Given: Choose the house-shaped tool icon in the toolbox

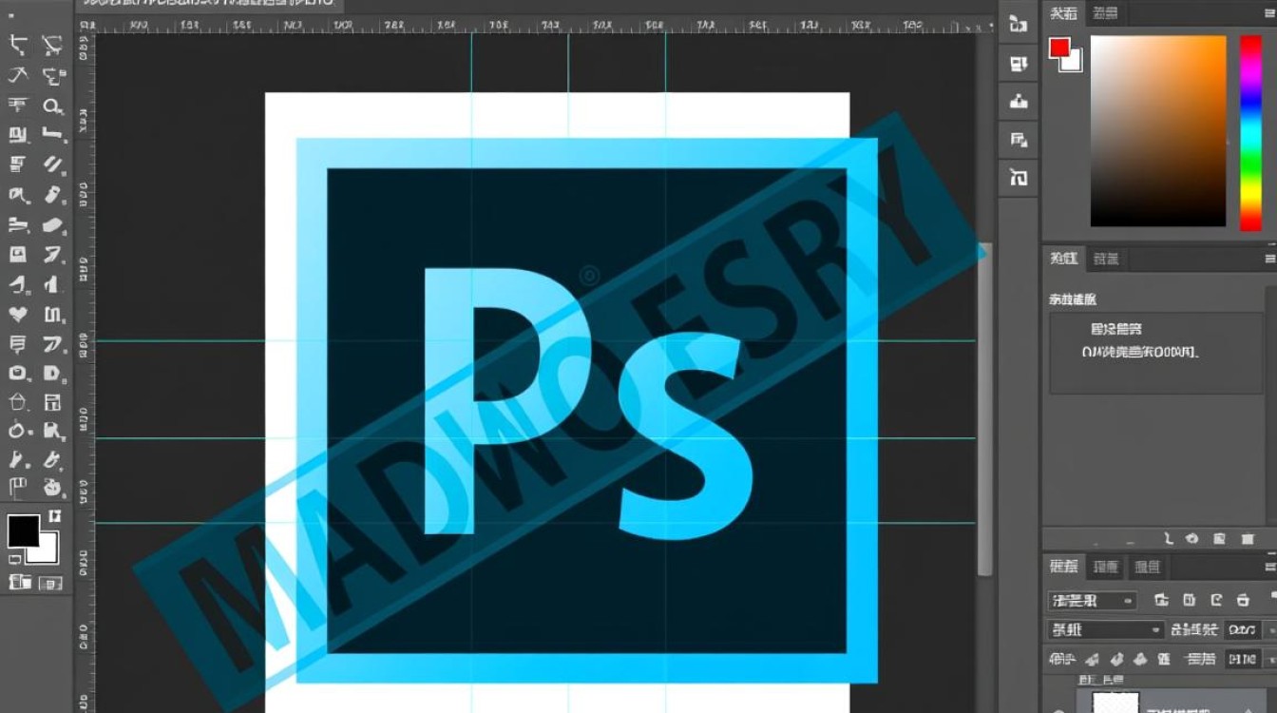Looking at the screenshot, I should click(18, 401).
